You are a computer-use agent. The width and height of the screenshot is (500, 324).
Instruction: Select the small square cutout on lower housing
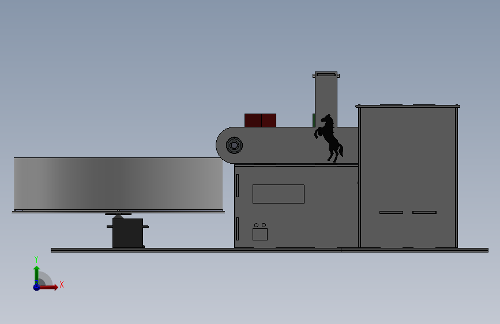(260, 235)
